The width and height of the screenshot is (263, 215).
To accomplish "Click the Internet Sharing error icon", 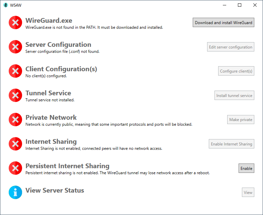I will tap(15, 144).
